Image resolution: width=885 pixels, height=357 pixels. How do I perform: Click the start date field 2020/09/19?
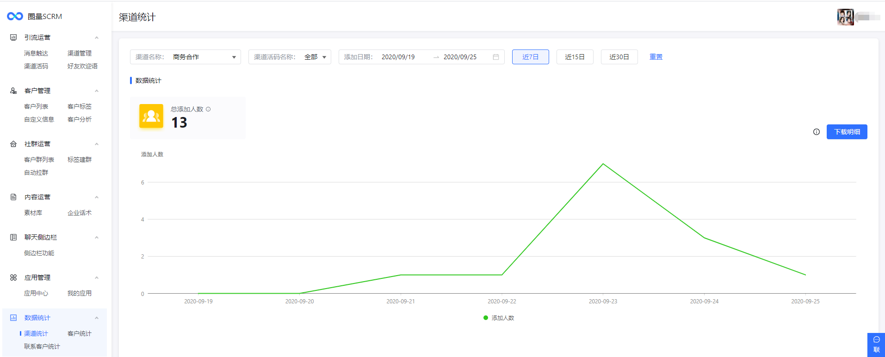398,57
